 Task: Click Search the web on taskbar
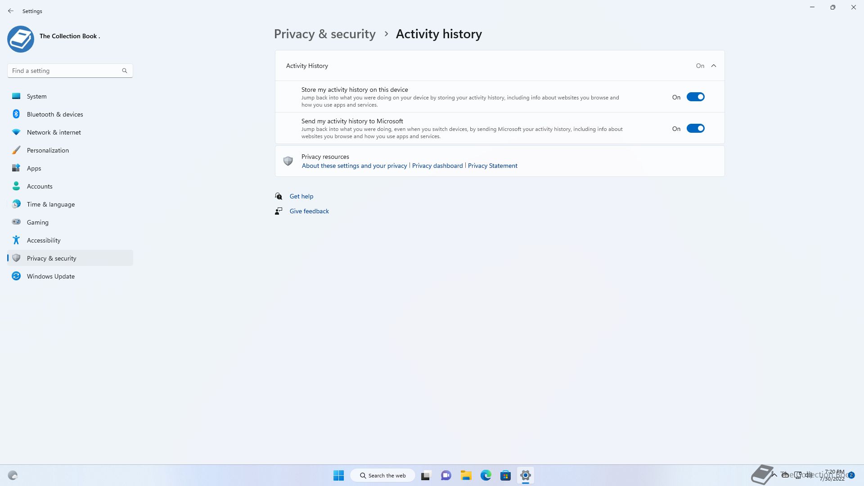[382, 475]
